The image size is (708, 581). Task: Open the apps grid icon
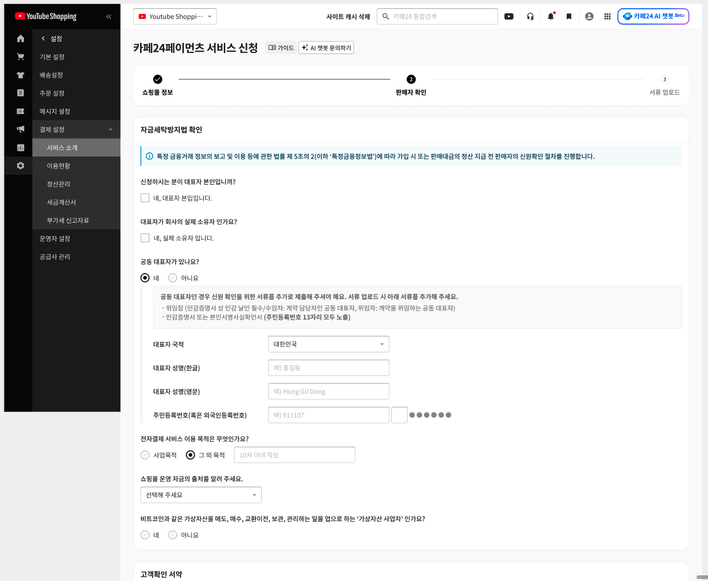607,16
